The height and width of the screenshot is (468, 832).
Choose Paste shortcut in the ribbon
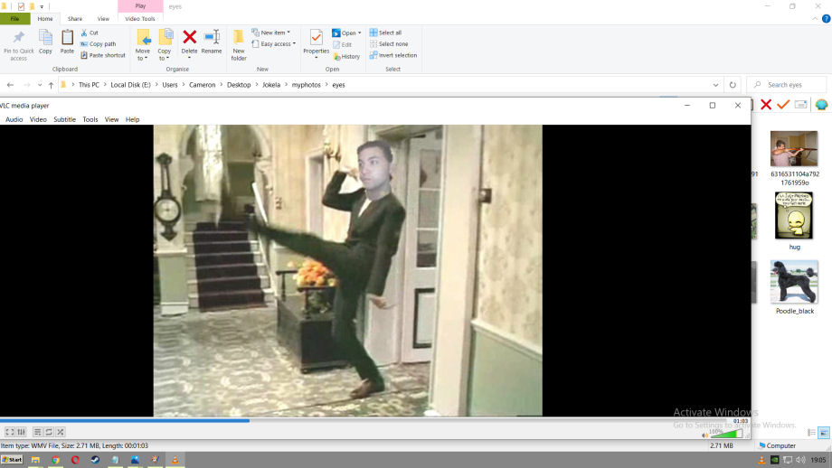(103, 55)
